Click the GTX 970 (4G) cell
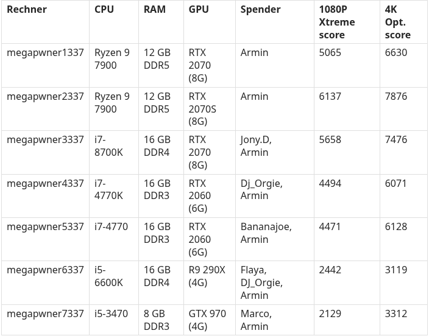The width and height of the screenshot is (429, 336). pyautogui.click(x=207, y=320)
